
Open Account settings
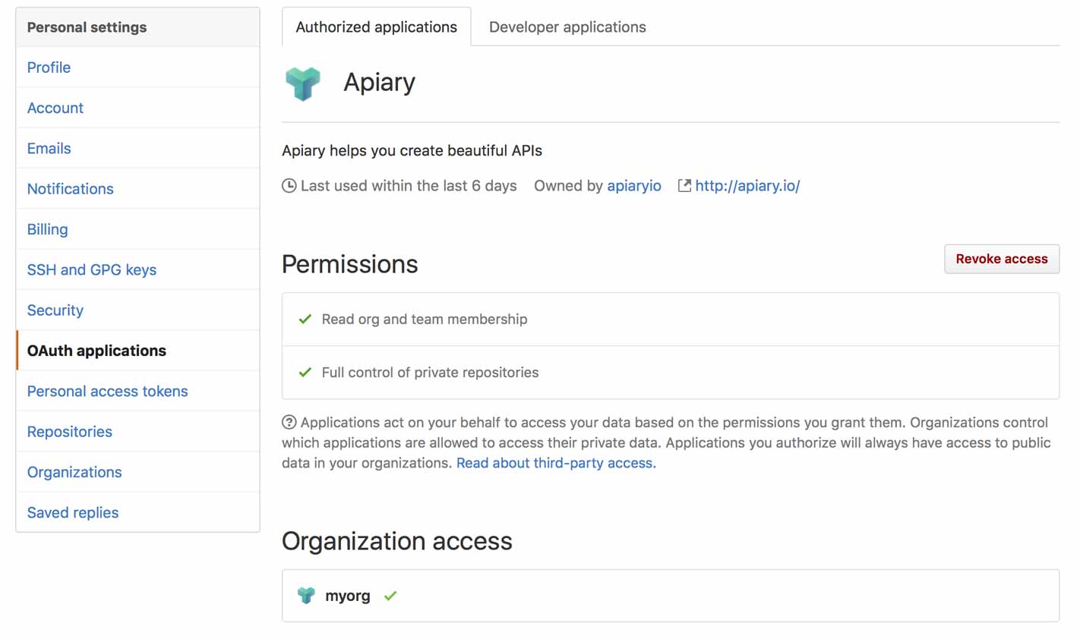(137, 108)
